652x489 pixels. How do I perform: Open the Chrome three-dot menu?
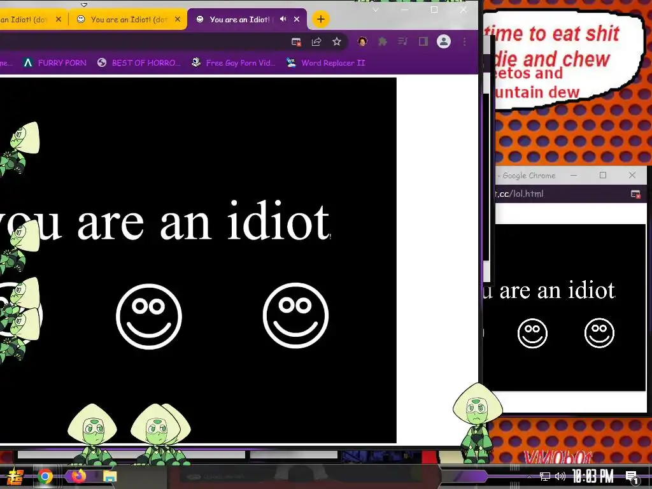[464, 41]
